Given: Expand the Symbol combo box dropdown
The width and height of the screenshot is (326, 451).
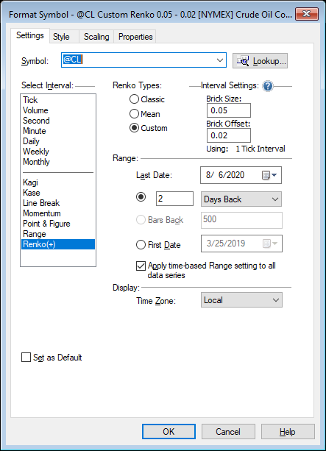Looking at the screenshot, I should pyautogui.click(x=220, y=60).
